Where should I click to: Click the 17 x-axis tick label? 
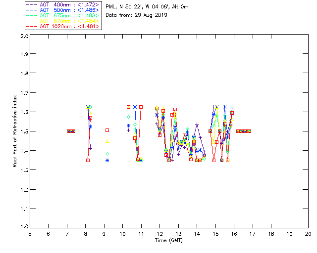[253, 234]
